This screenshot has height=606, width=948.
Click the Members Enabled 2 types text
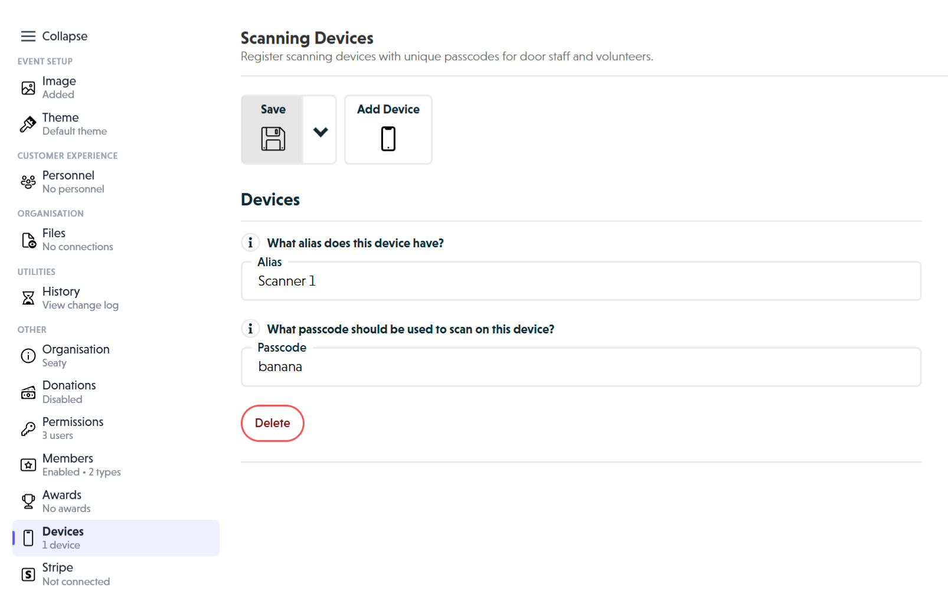pyautogui.click(x=81, y=465)
